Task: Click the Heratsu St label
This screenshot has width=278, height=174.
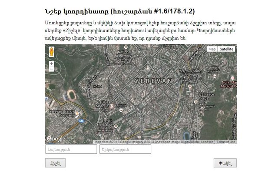Action: coord(195,54)
